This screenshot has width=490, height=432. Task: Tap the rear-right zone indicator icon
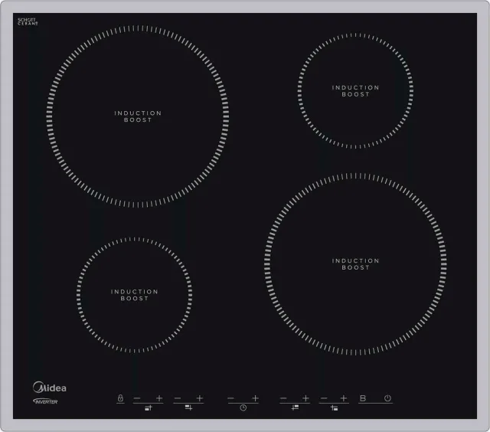tap(295, 407)
